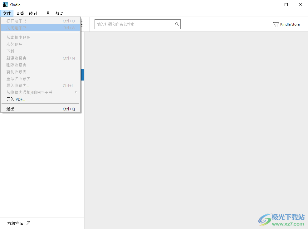The height and width of the screenshot is (229, 308).
Task: Select 打开电子书 menu entry
Action: tap(41, 21)
